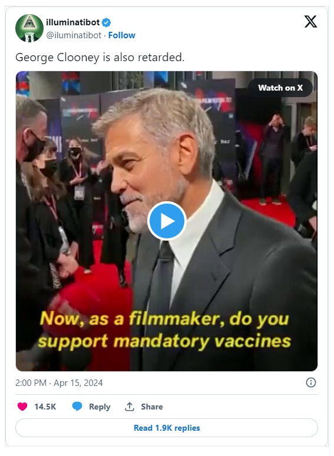334x456 pixels.
Task: Click the Reply text label
Action: pyautogui.click(x=100, y=407)
